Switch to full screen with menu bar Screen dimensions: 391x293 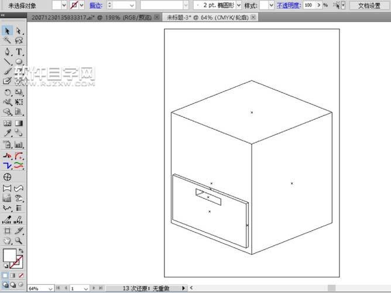tap(13, 285)
